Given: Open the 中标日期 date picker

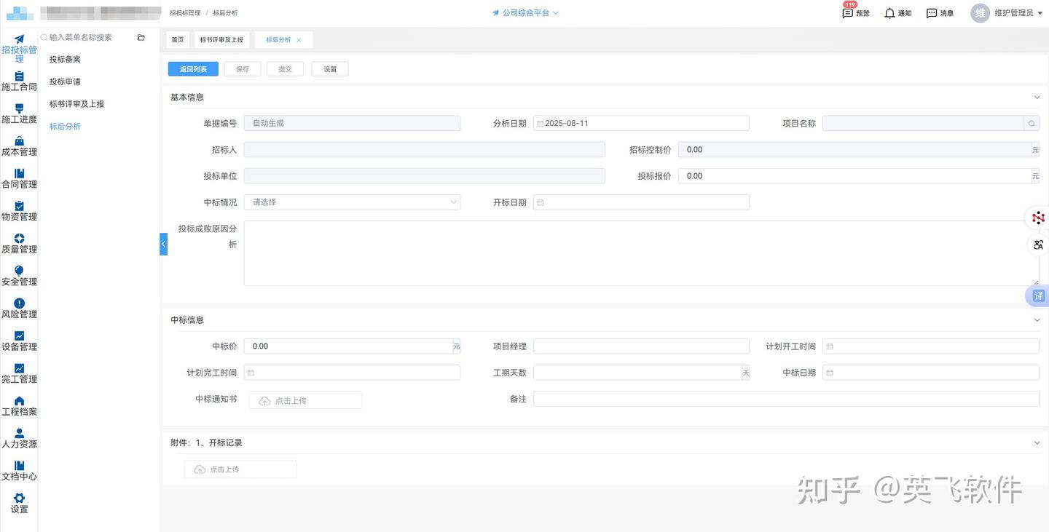Looking at the screenshot, I should pos(931,373).
